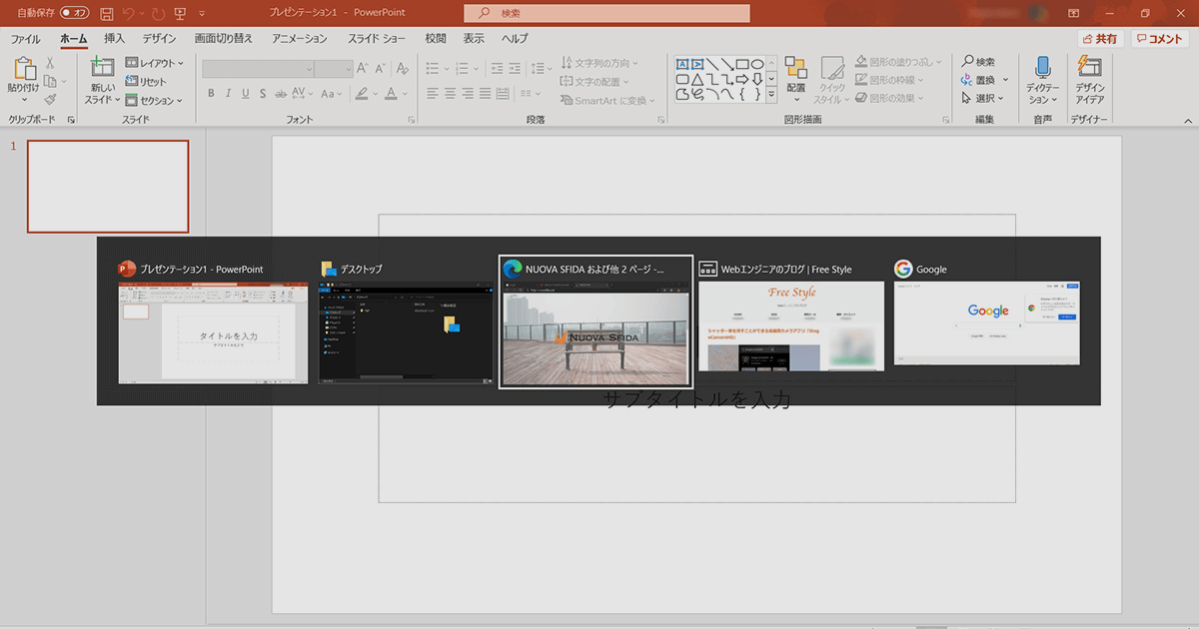
Task: Toggle Italic formatting button
Action: [229, 93]
